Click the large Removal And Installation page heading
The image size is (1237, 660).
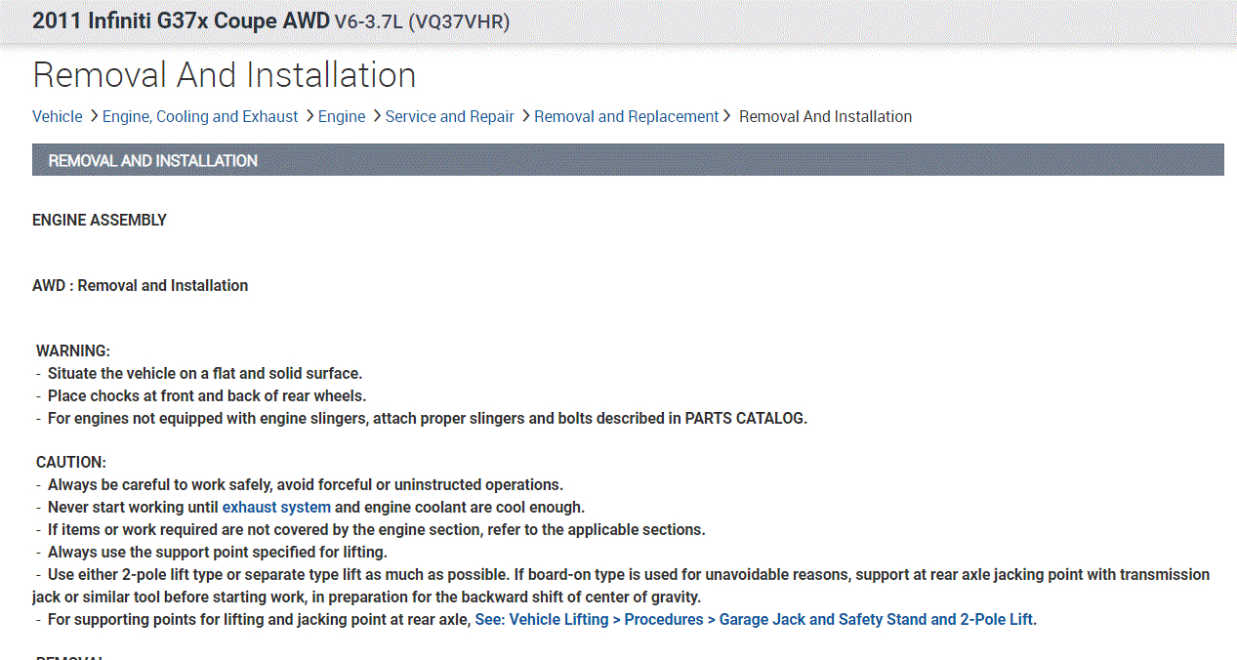click(225, 75)
